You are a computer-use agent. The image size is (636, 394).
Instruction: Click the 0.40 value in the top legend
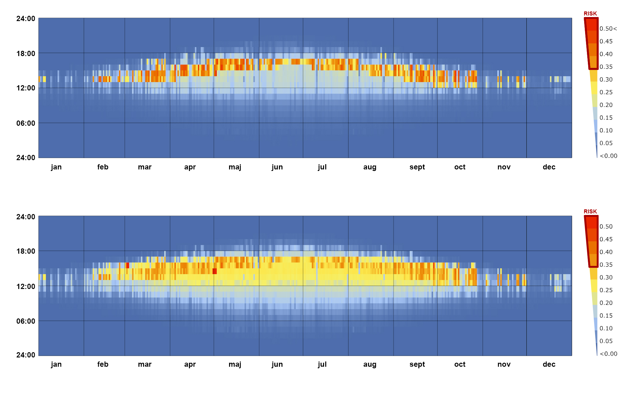606,54
